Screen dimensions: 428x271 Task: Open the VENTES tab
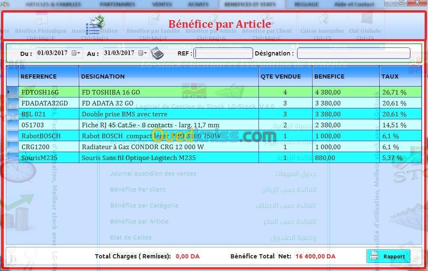pyautogui.click(x=162, y=4)
